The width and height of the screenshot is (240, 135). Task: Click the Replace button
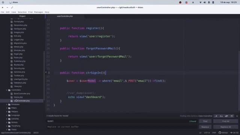pos(205,127)
